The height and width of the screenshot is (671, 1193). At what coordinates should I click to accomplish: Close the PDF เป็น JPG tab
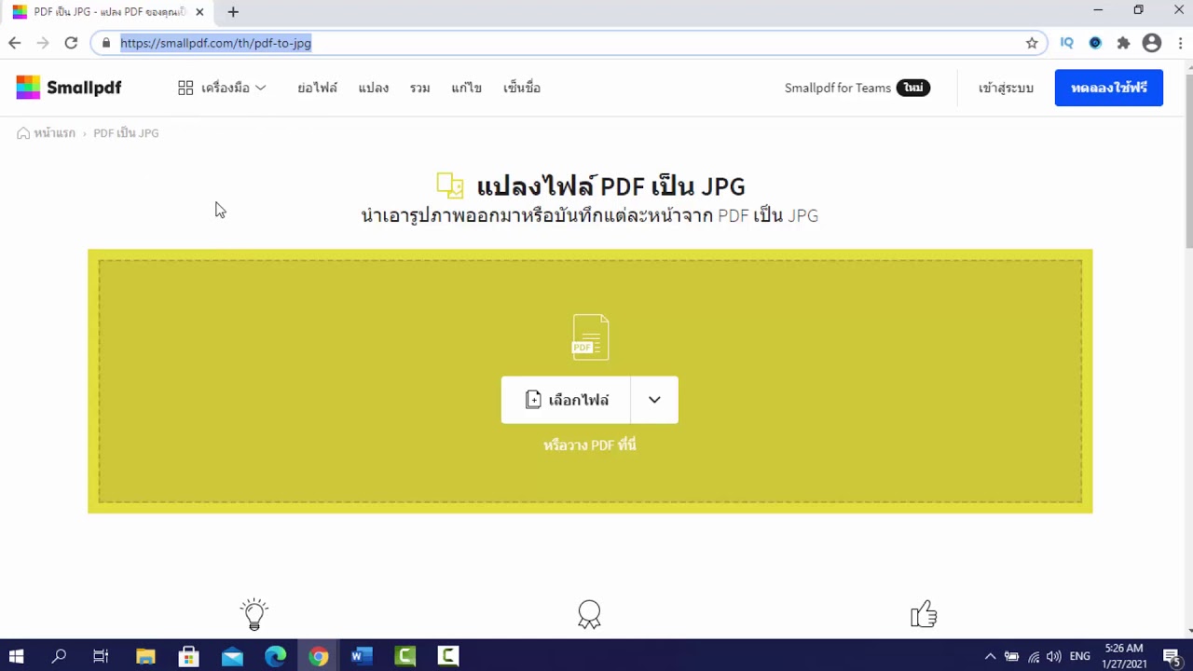click(200, 12)
